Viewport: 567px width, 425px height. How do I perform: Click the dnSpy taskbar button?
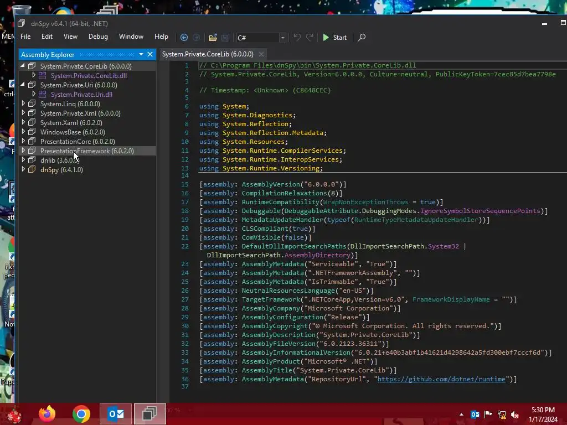(150, 414)
